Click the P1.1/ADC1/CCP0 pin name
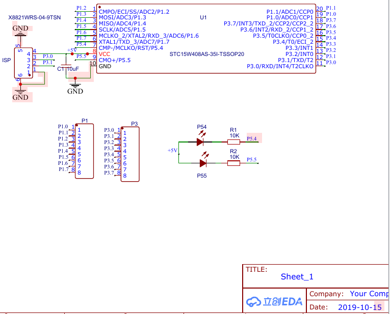Viewport: 390px width, 314px height. [290, 12]
